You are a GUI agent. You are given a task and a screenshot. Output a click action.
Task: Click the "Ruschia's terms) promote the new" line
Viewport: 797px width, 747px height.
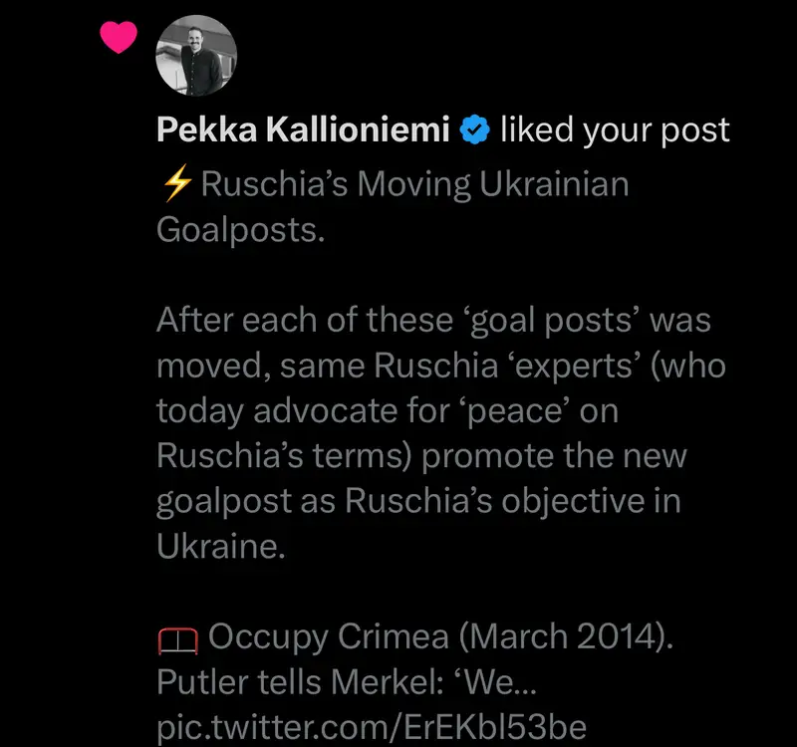pos(421,456)
